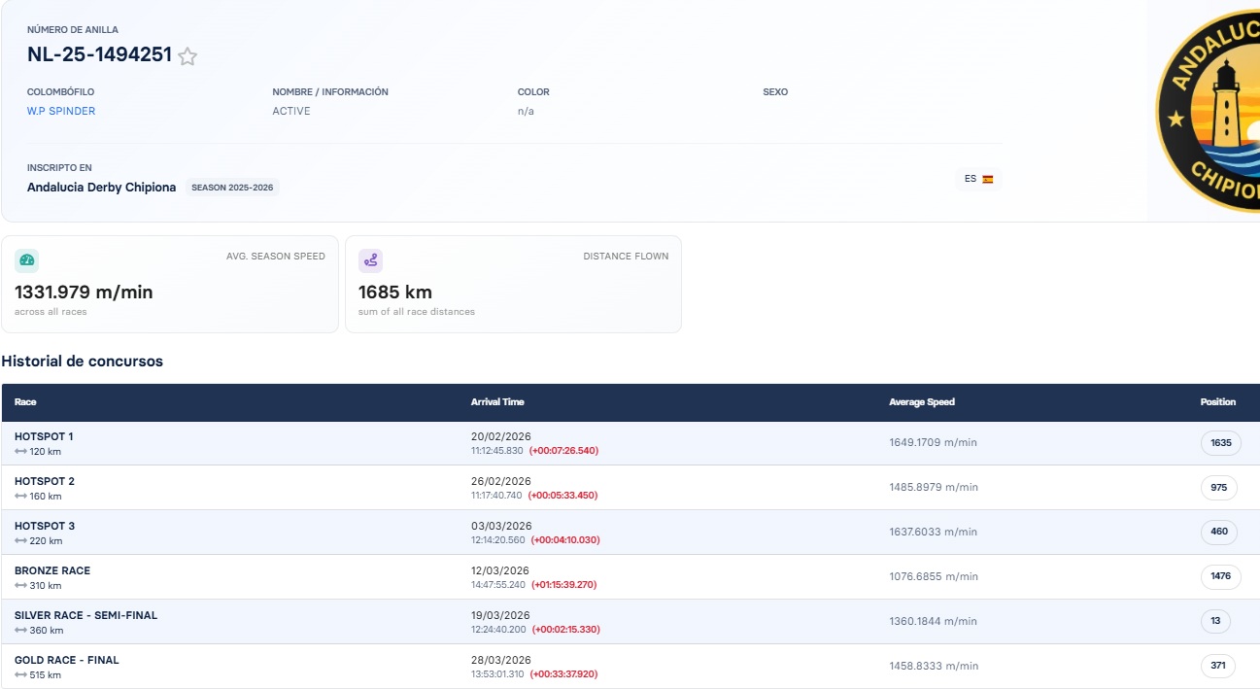The width and height of the screenshot is (1260, 689).
Task: Click the position badge 13
Action: [x=1215, y=621]
